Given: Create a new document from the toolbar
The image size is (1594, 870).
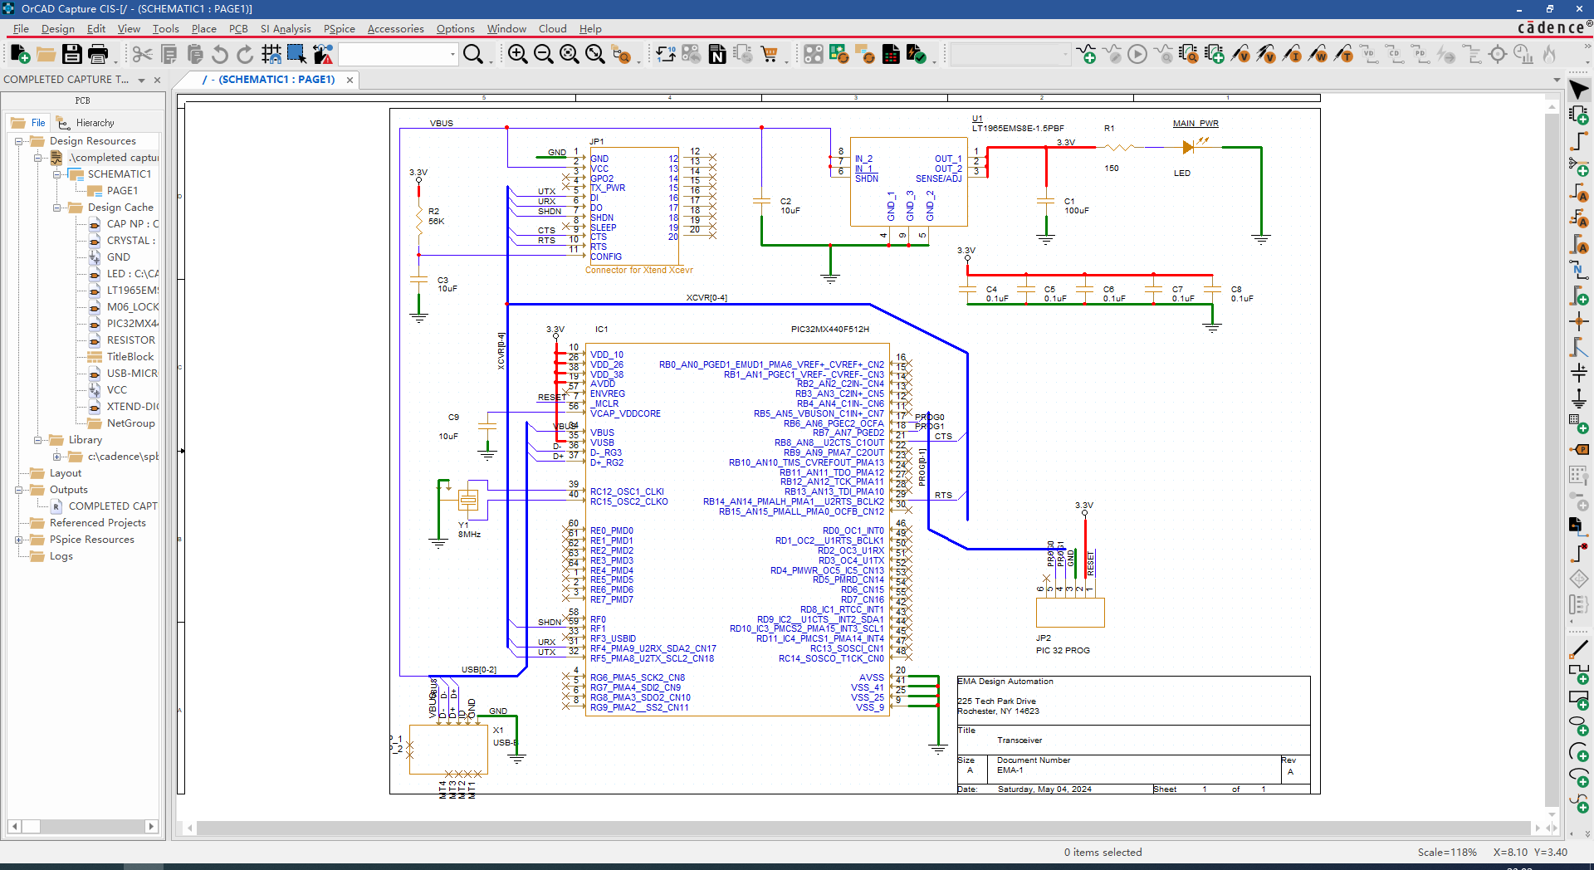Looking at the screenshot, I should (20, 55).
